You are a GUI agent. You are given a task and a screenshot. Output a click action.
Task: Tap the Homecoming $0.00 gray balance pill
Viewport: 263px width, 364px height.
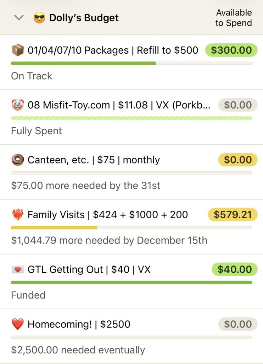[237, 324]
